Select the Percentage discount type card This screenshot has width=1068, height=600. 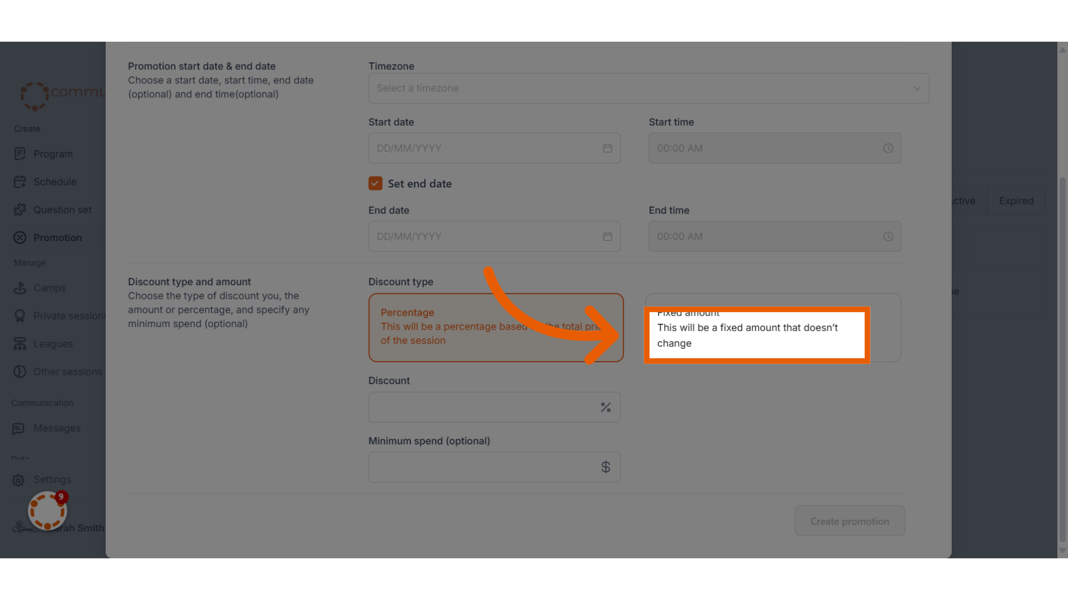496,328
